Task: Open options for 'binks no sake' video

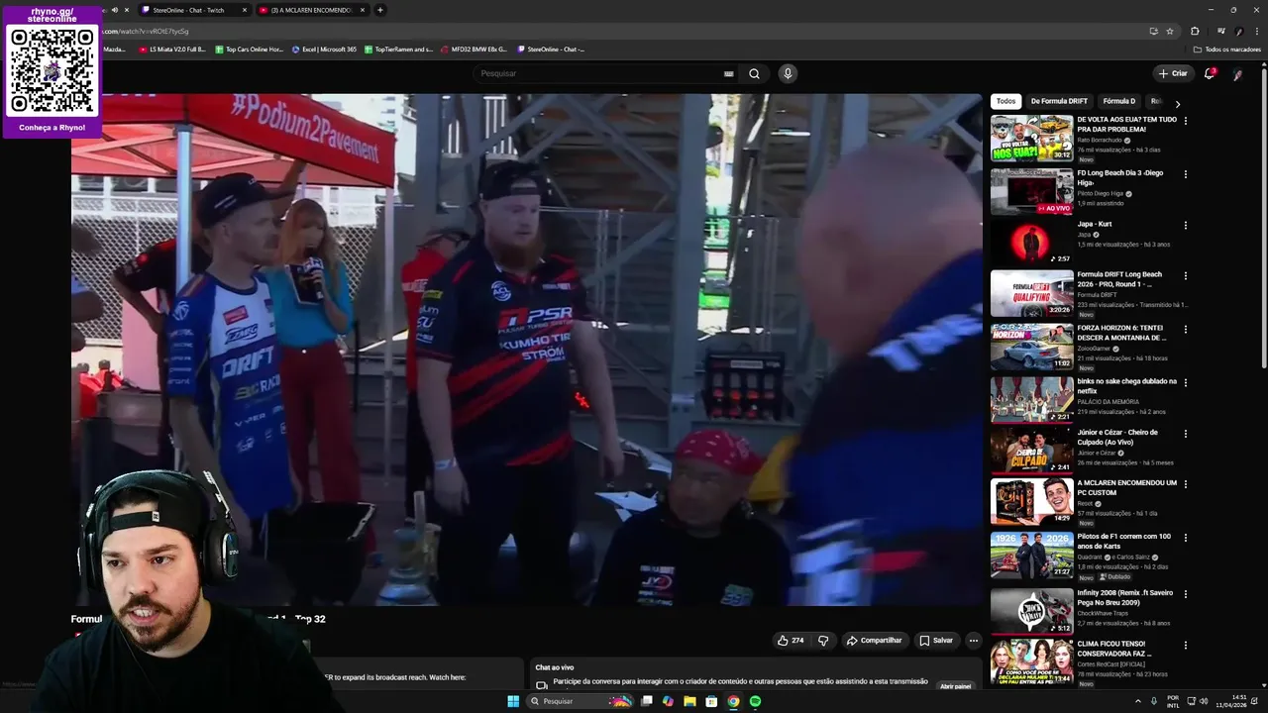Action: tap(1185, 382)
